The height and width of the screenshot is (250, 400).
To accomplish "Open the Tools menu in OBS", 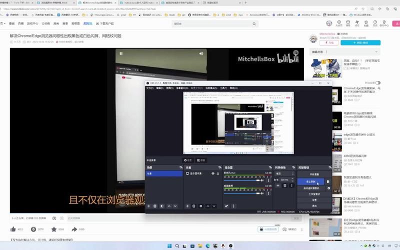I will coord(223,88).
